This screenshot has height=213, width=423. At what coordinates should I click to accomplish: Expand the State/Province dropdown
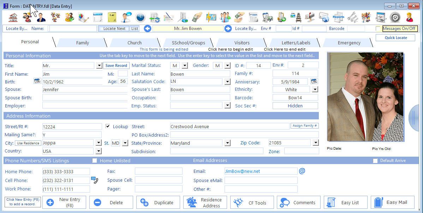227,143
